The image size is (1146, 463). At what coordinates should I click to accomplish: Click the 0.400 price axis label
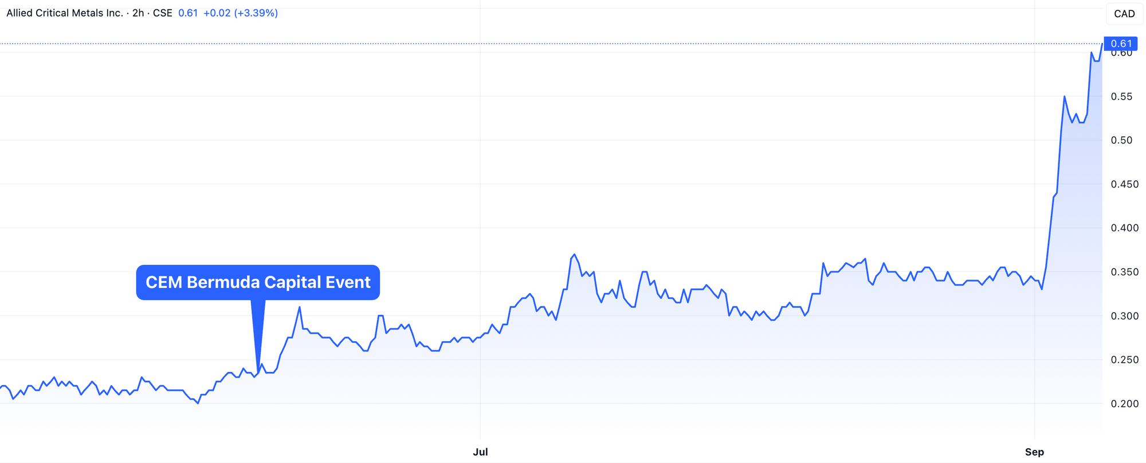tap(1124, 228)
